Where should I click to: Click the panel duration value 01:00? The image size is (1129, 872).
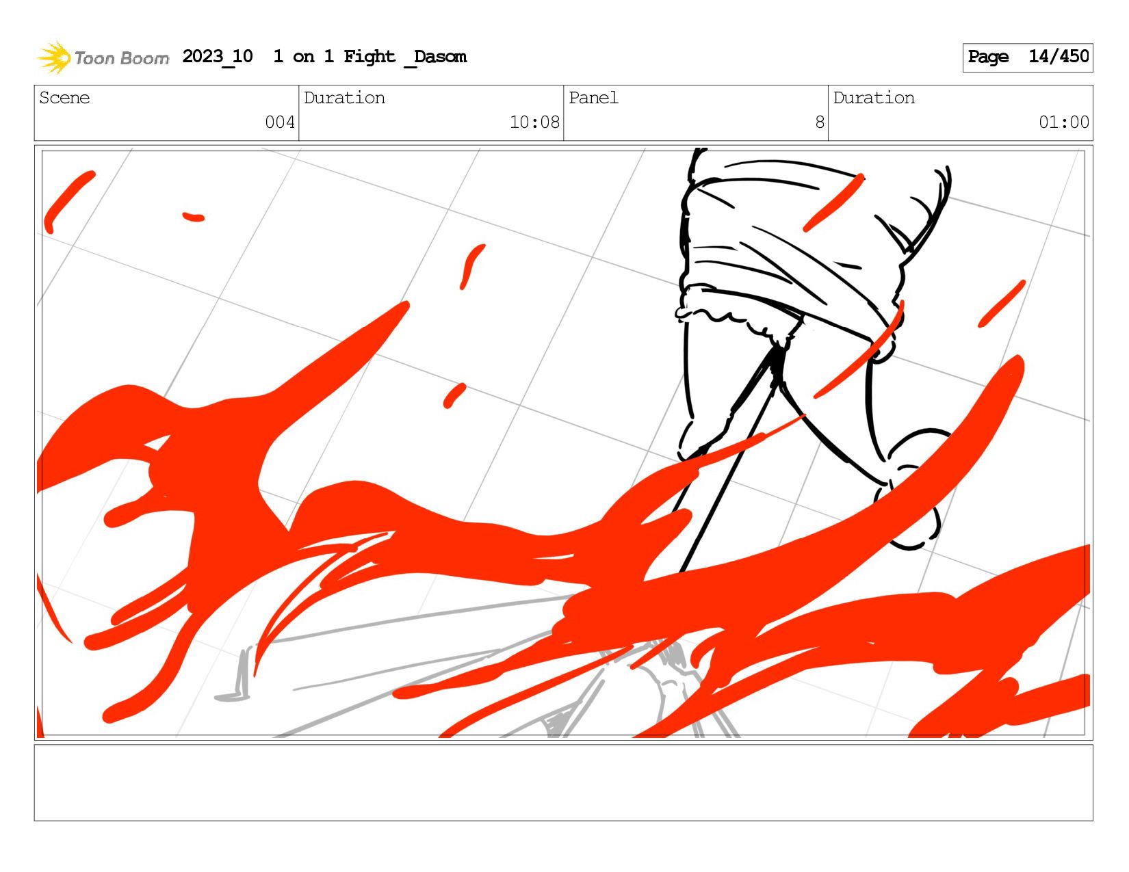click(1064, 122)
